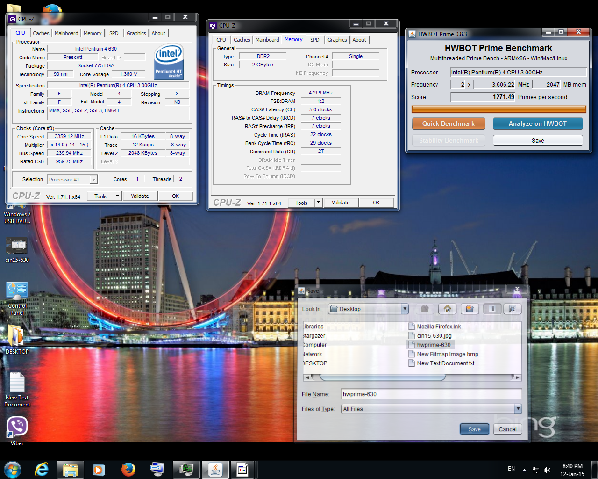Open Files of Type dropdown

(518, 409)
